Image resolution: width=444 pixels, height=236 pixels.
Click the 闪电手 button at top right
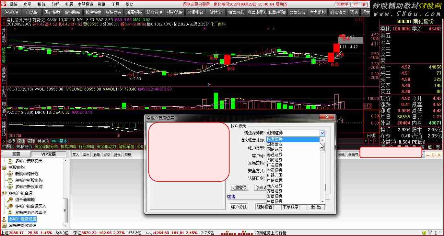[x=343, y=5]
